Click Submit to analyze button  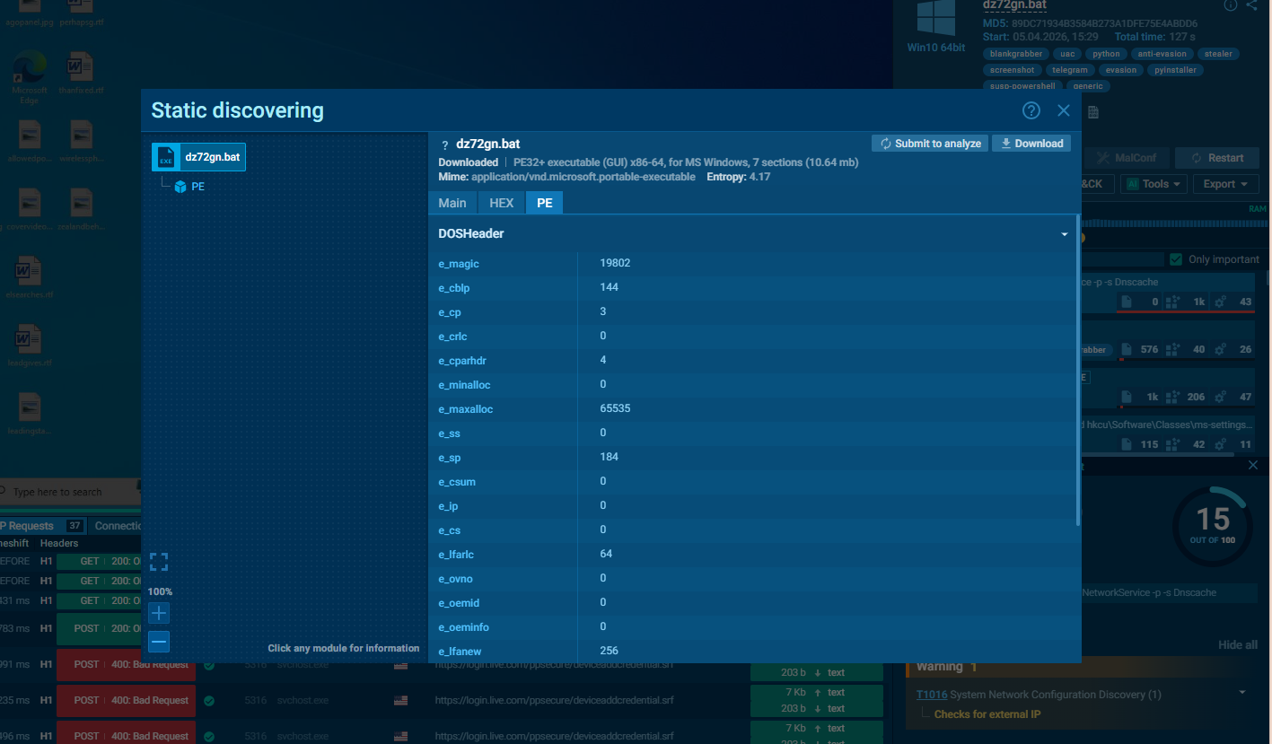930,144
